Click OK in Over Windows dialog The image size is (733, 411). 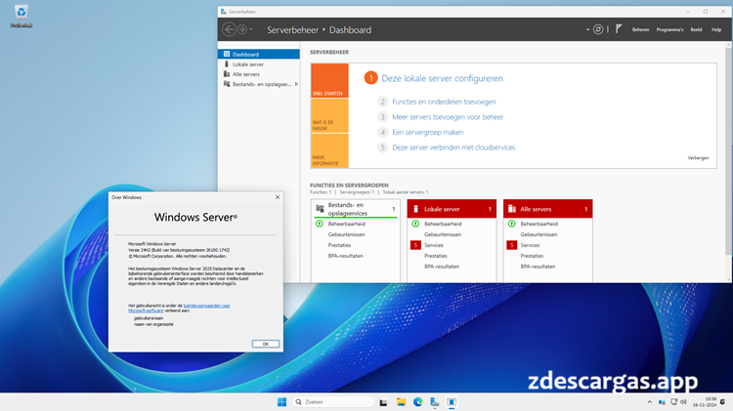pyautogui.click(x=266, y=344)
